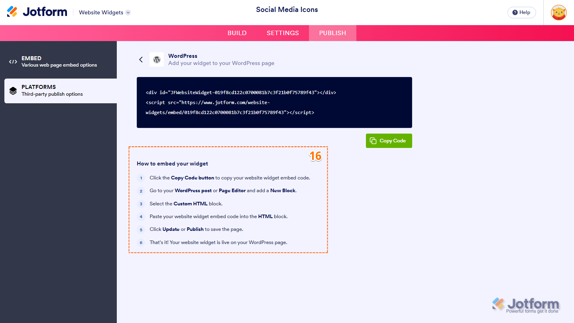Click step 3 'Select the Custom HTML block' text
This screenshot has height=323, width=574.
point(186,204)
